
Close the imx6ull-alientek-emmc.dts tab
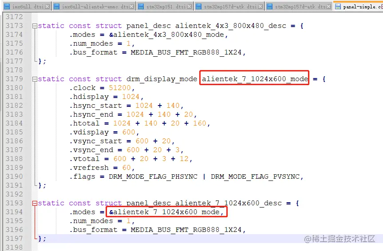[x=132, y=7]
